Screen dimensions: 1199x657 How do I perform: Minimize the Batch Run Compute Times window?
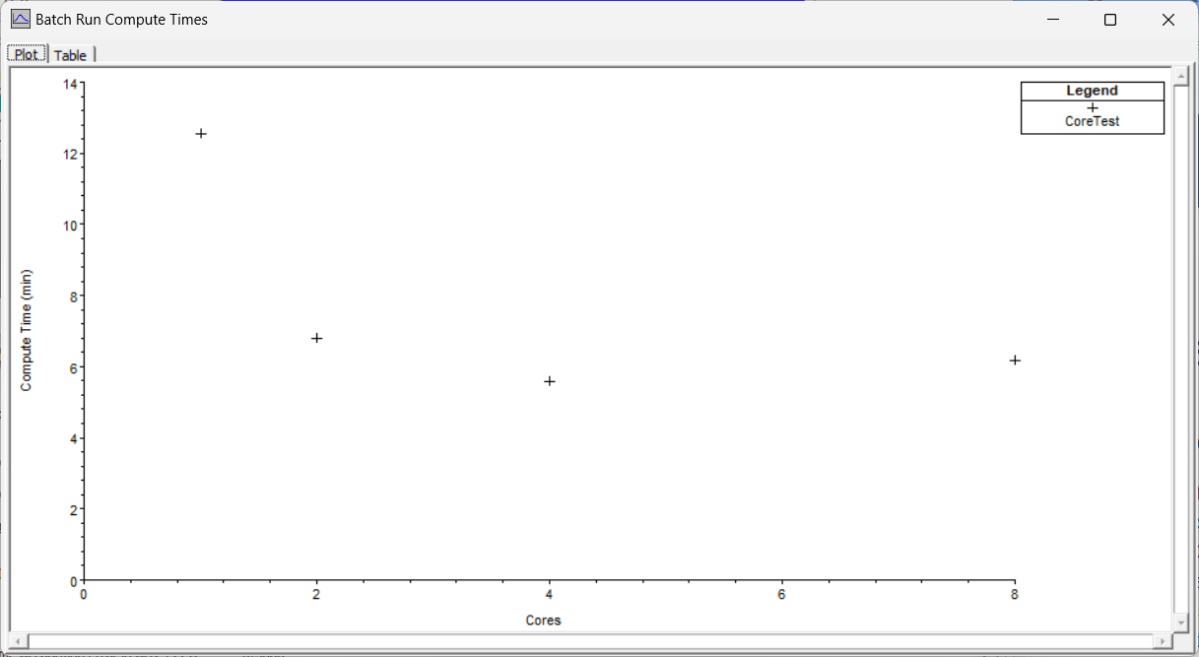point(1053,20)
